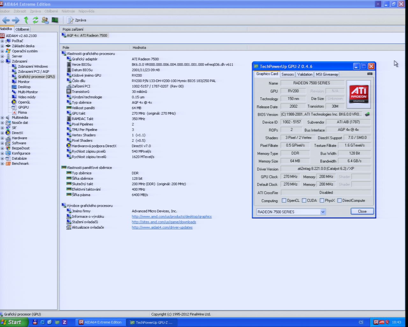Screen dimensions: 408x327
Task: Select Desktop tree item
Action: click(24, 87)
